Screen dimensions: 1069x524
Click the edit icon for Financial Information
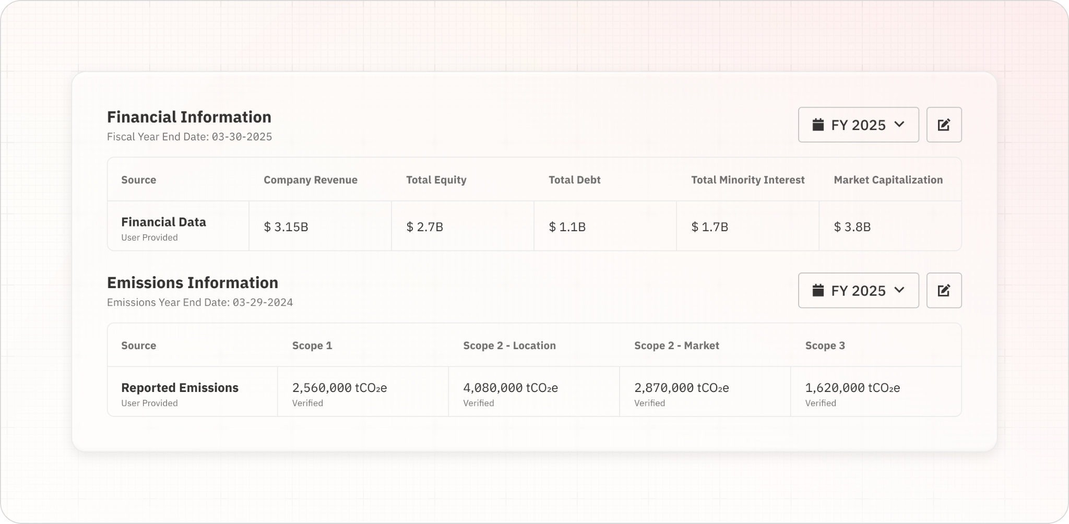944,125
